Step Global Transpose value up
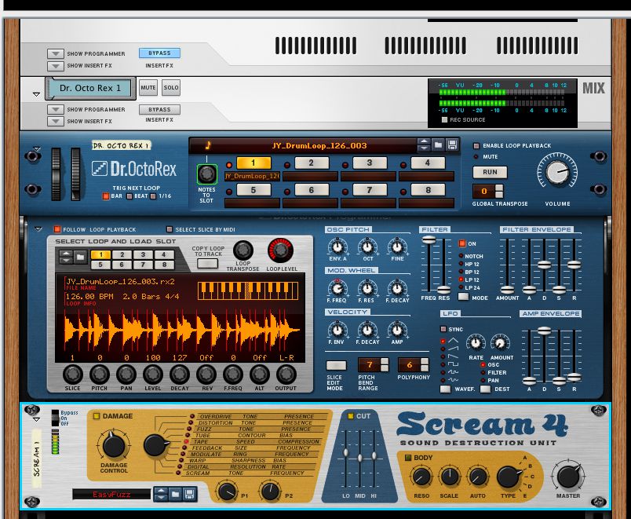 tap(499, 188)
